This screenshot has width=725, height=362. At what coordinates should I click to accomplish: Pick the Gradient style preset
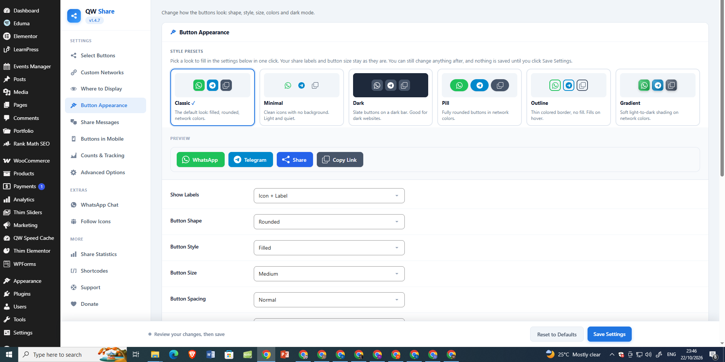[658, 97]
